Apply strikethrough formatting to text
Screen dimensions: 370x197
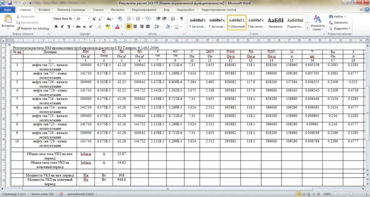pyautogui.click(x=78, y=26)
